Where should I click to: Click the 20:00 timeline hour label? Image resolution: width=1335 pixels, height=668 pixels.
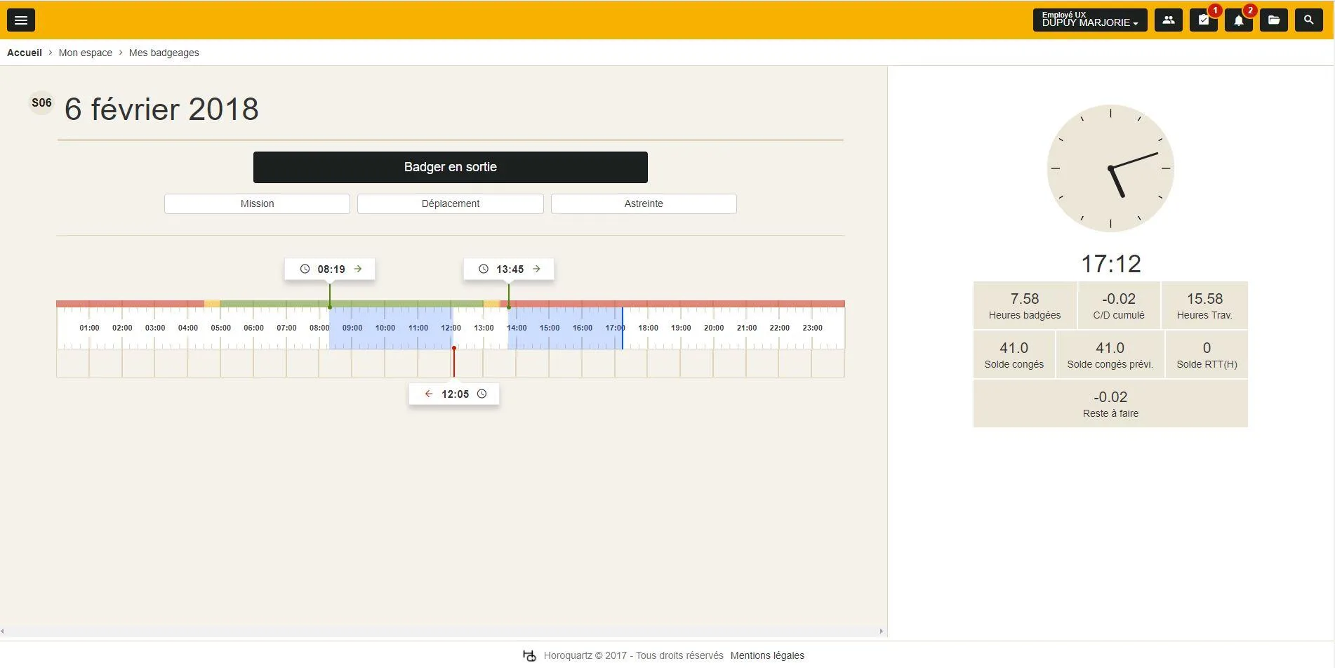click(714, 328)
